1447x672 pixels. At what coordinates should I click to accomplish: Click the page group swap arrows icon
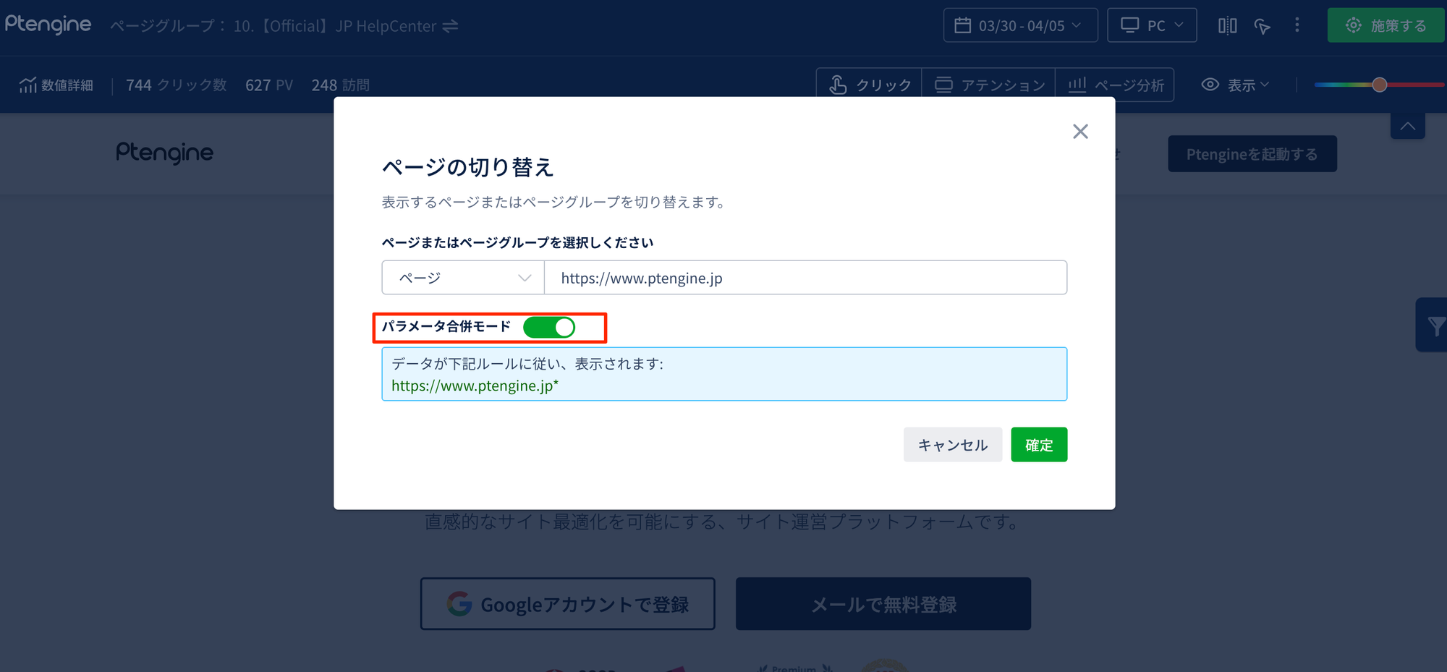[x=450, y=26]
